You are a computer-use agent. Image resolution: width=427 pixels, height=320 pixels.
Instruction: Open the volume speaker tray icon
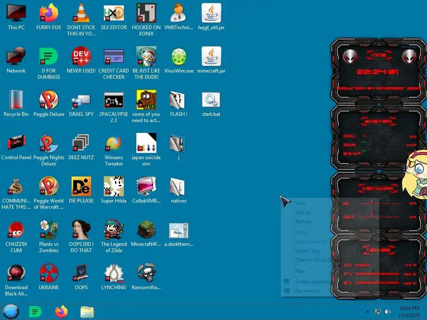(387, 312)
